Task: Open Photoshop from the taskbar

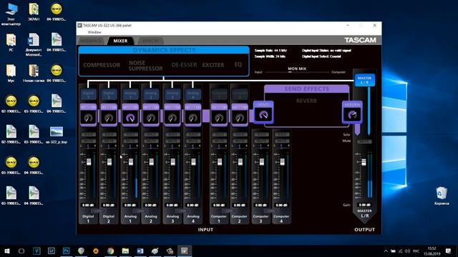Action: pos(67,251)
